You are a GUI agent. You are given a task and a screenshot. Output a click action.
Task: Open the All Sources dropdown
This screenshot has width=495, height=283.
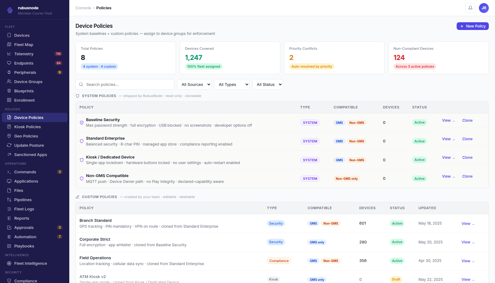(194, 84)
